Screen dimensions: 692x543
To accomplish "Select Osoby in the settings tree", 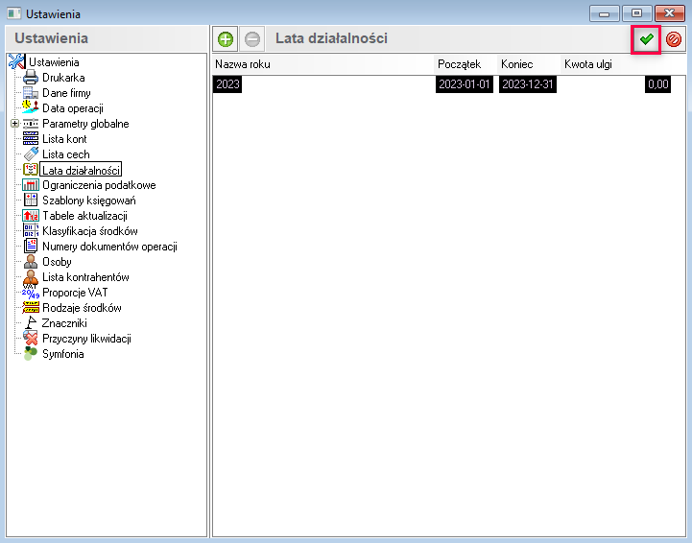I will click(57, 262).
